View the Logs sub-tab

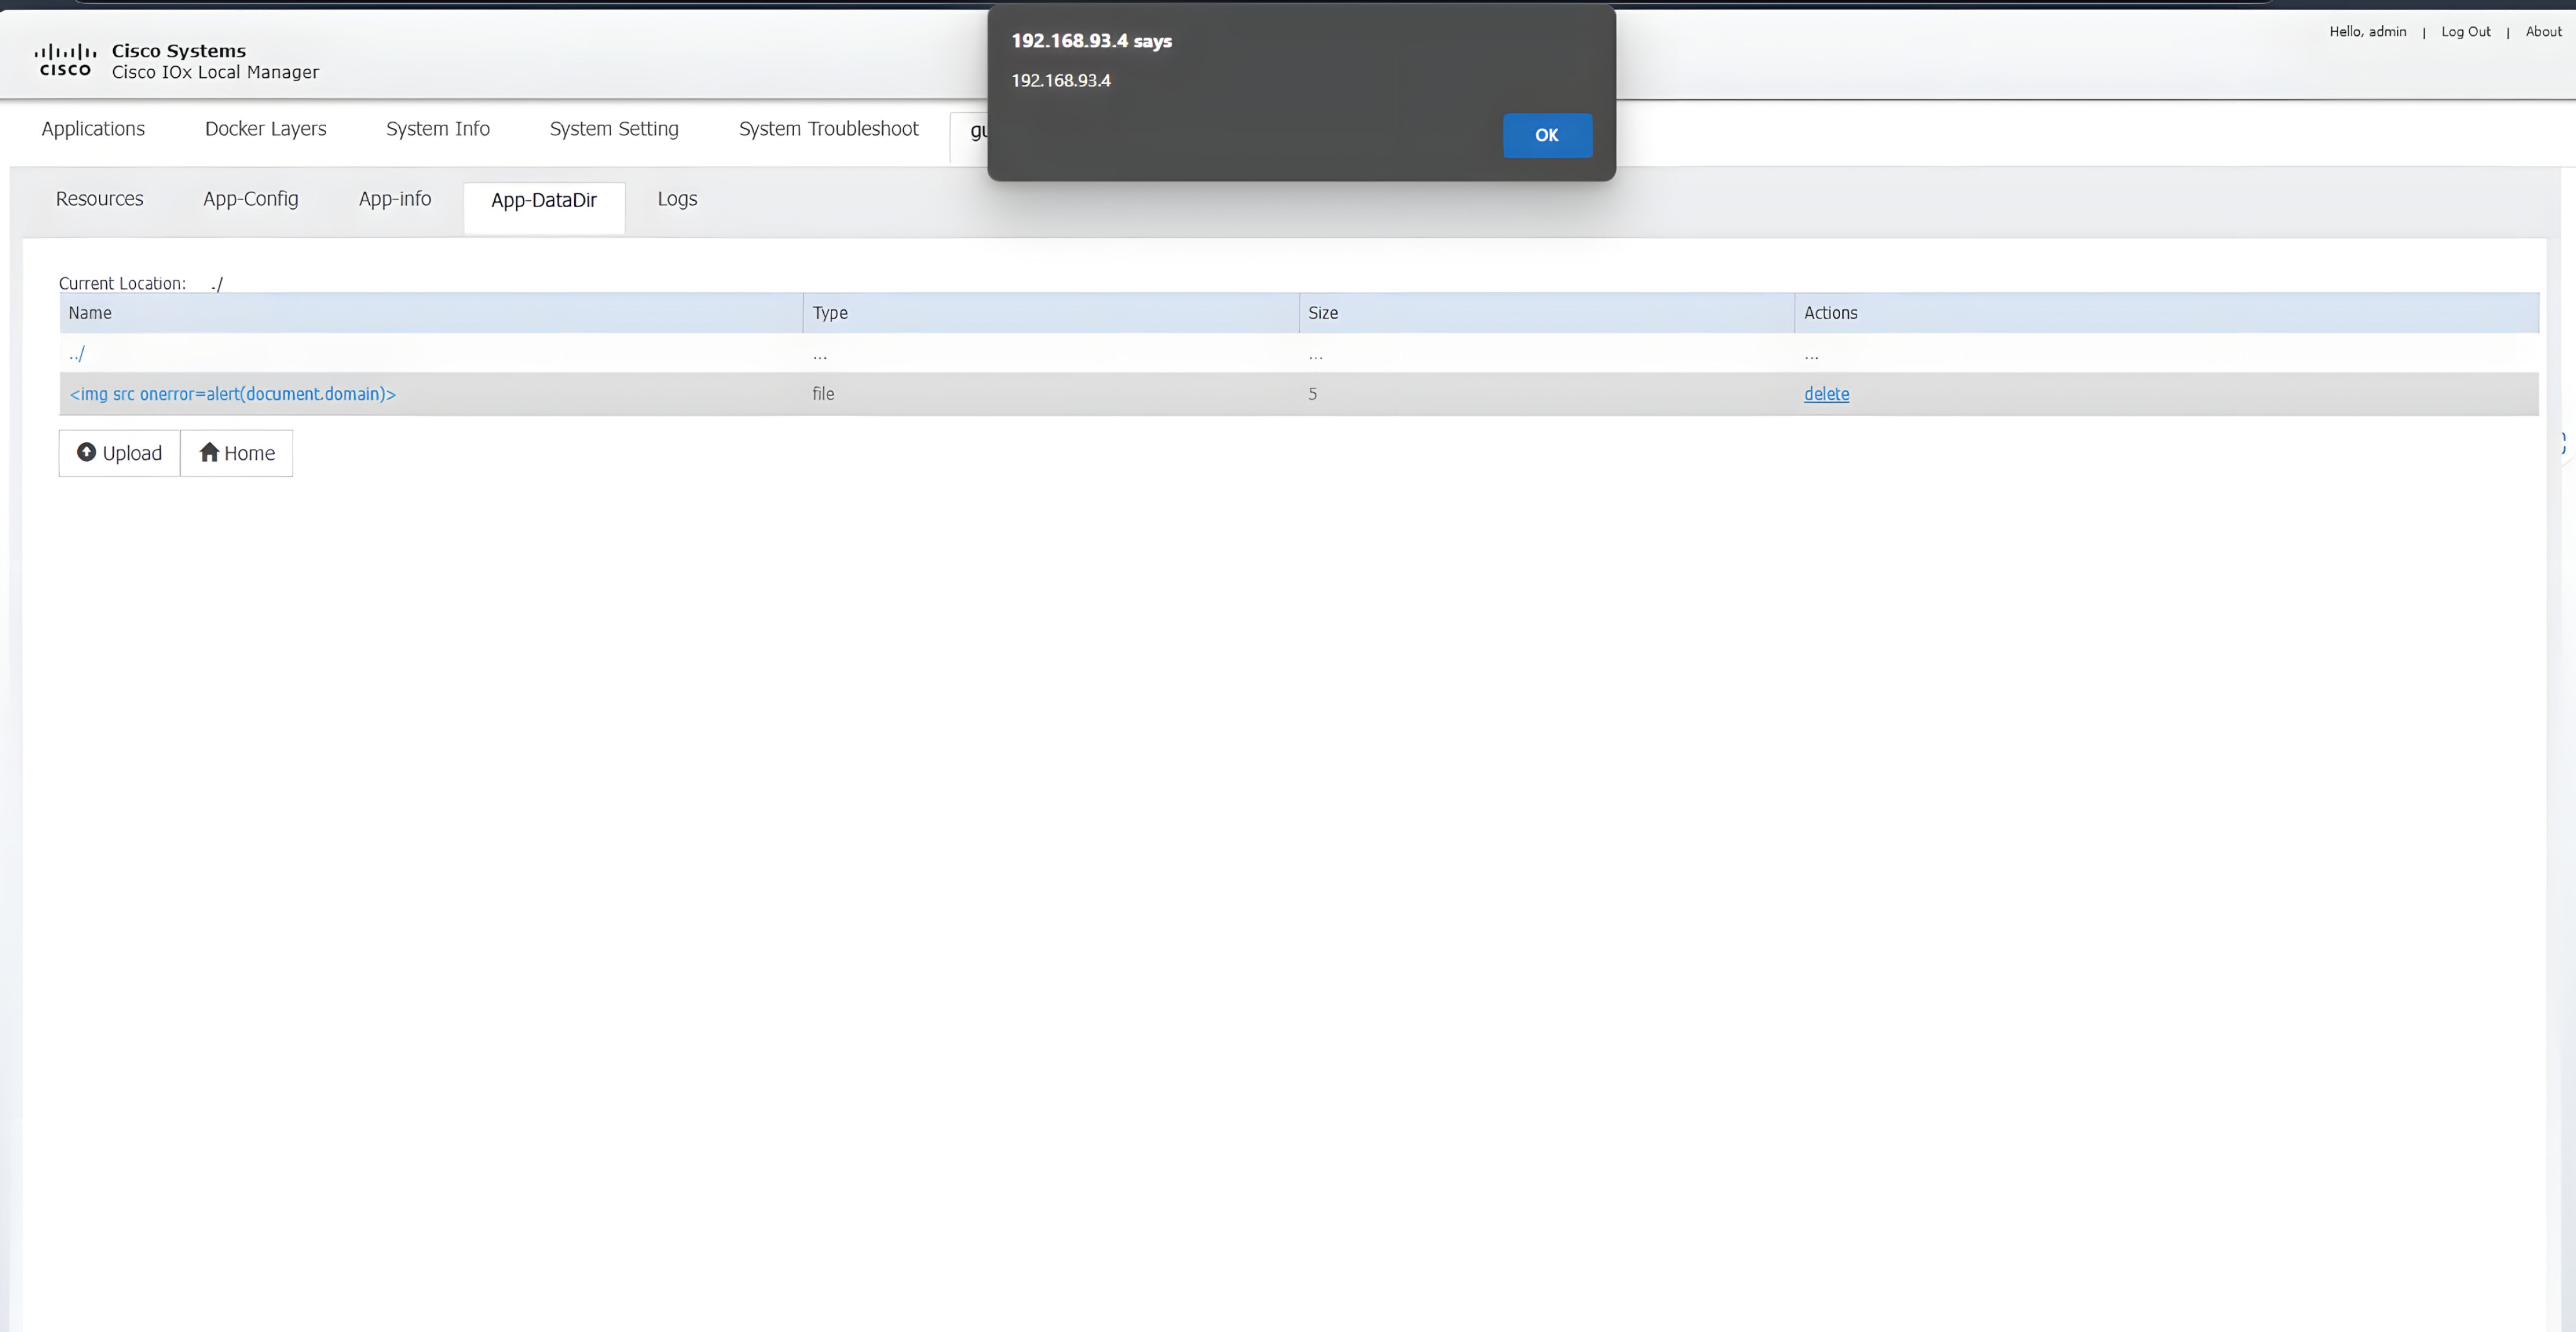pyautogui.click(x=677, y=199)
